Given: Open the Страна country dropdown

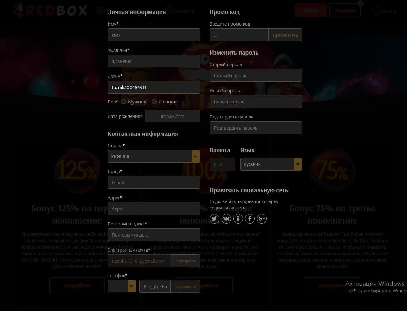Looking at the screenshot, I should [154, 156].
